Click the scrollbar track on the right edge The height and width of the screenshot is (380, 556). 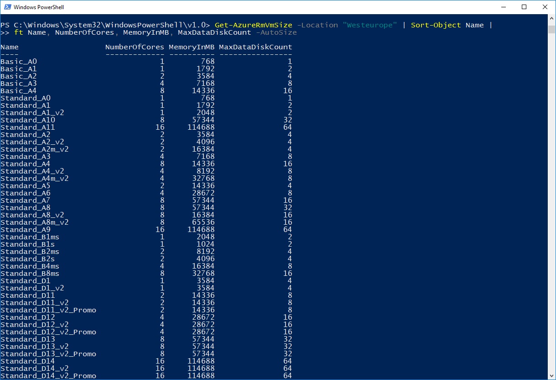coord(551,183)
